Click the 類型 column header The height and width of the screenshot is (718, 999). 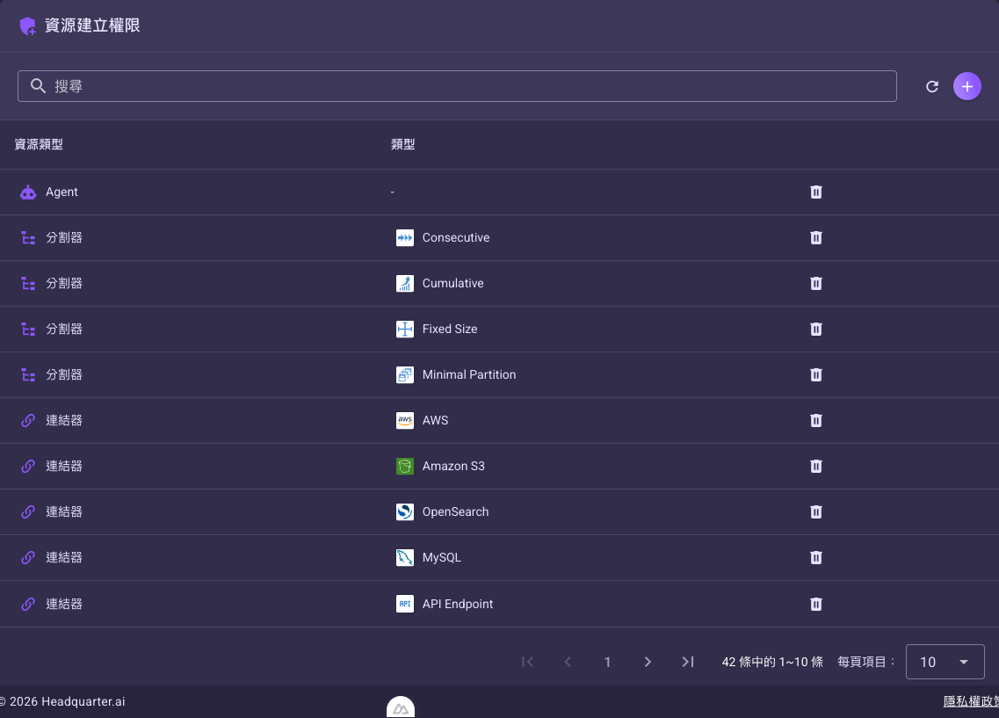tap(402, 145)
